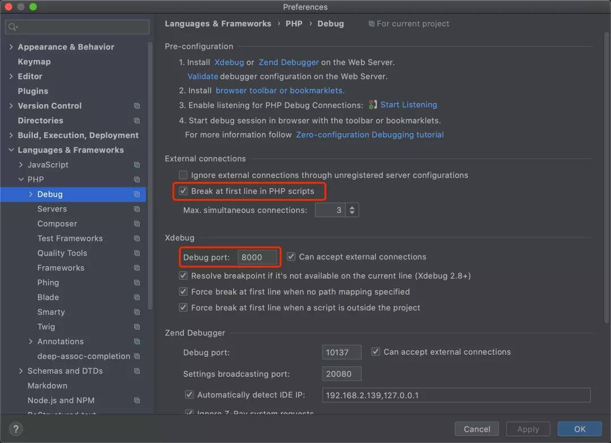This screenshot has width=611, height=443.
Task: Click the project-level icon beside Composer
Action: 137,224
